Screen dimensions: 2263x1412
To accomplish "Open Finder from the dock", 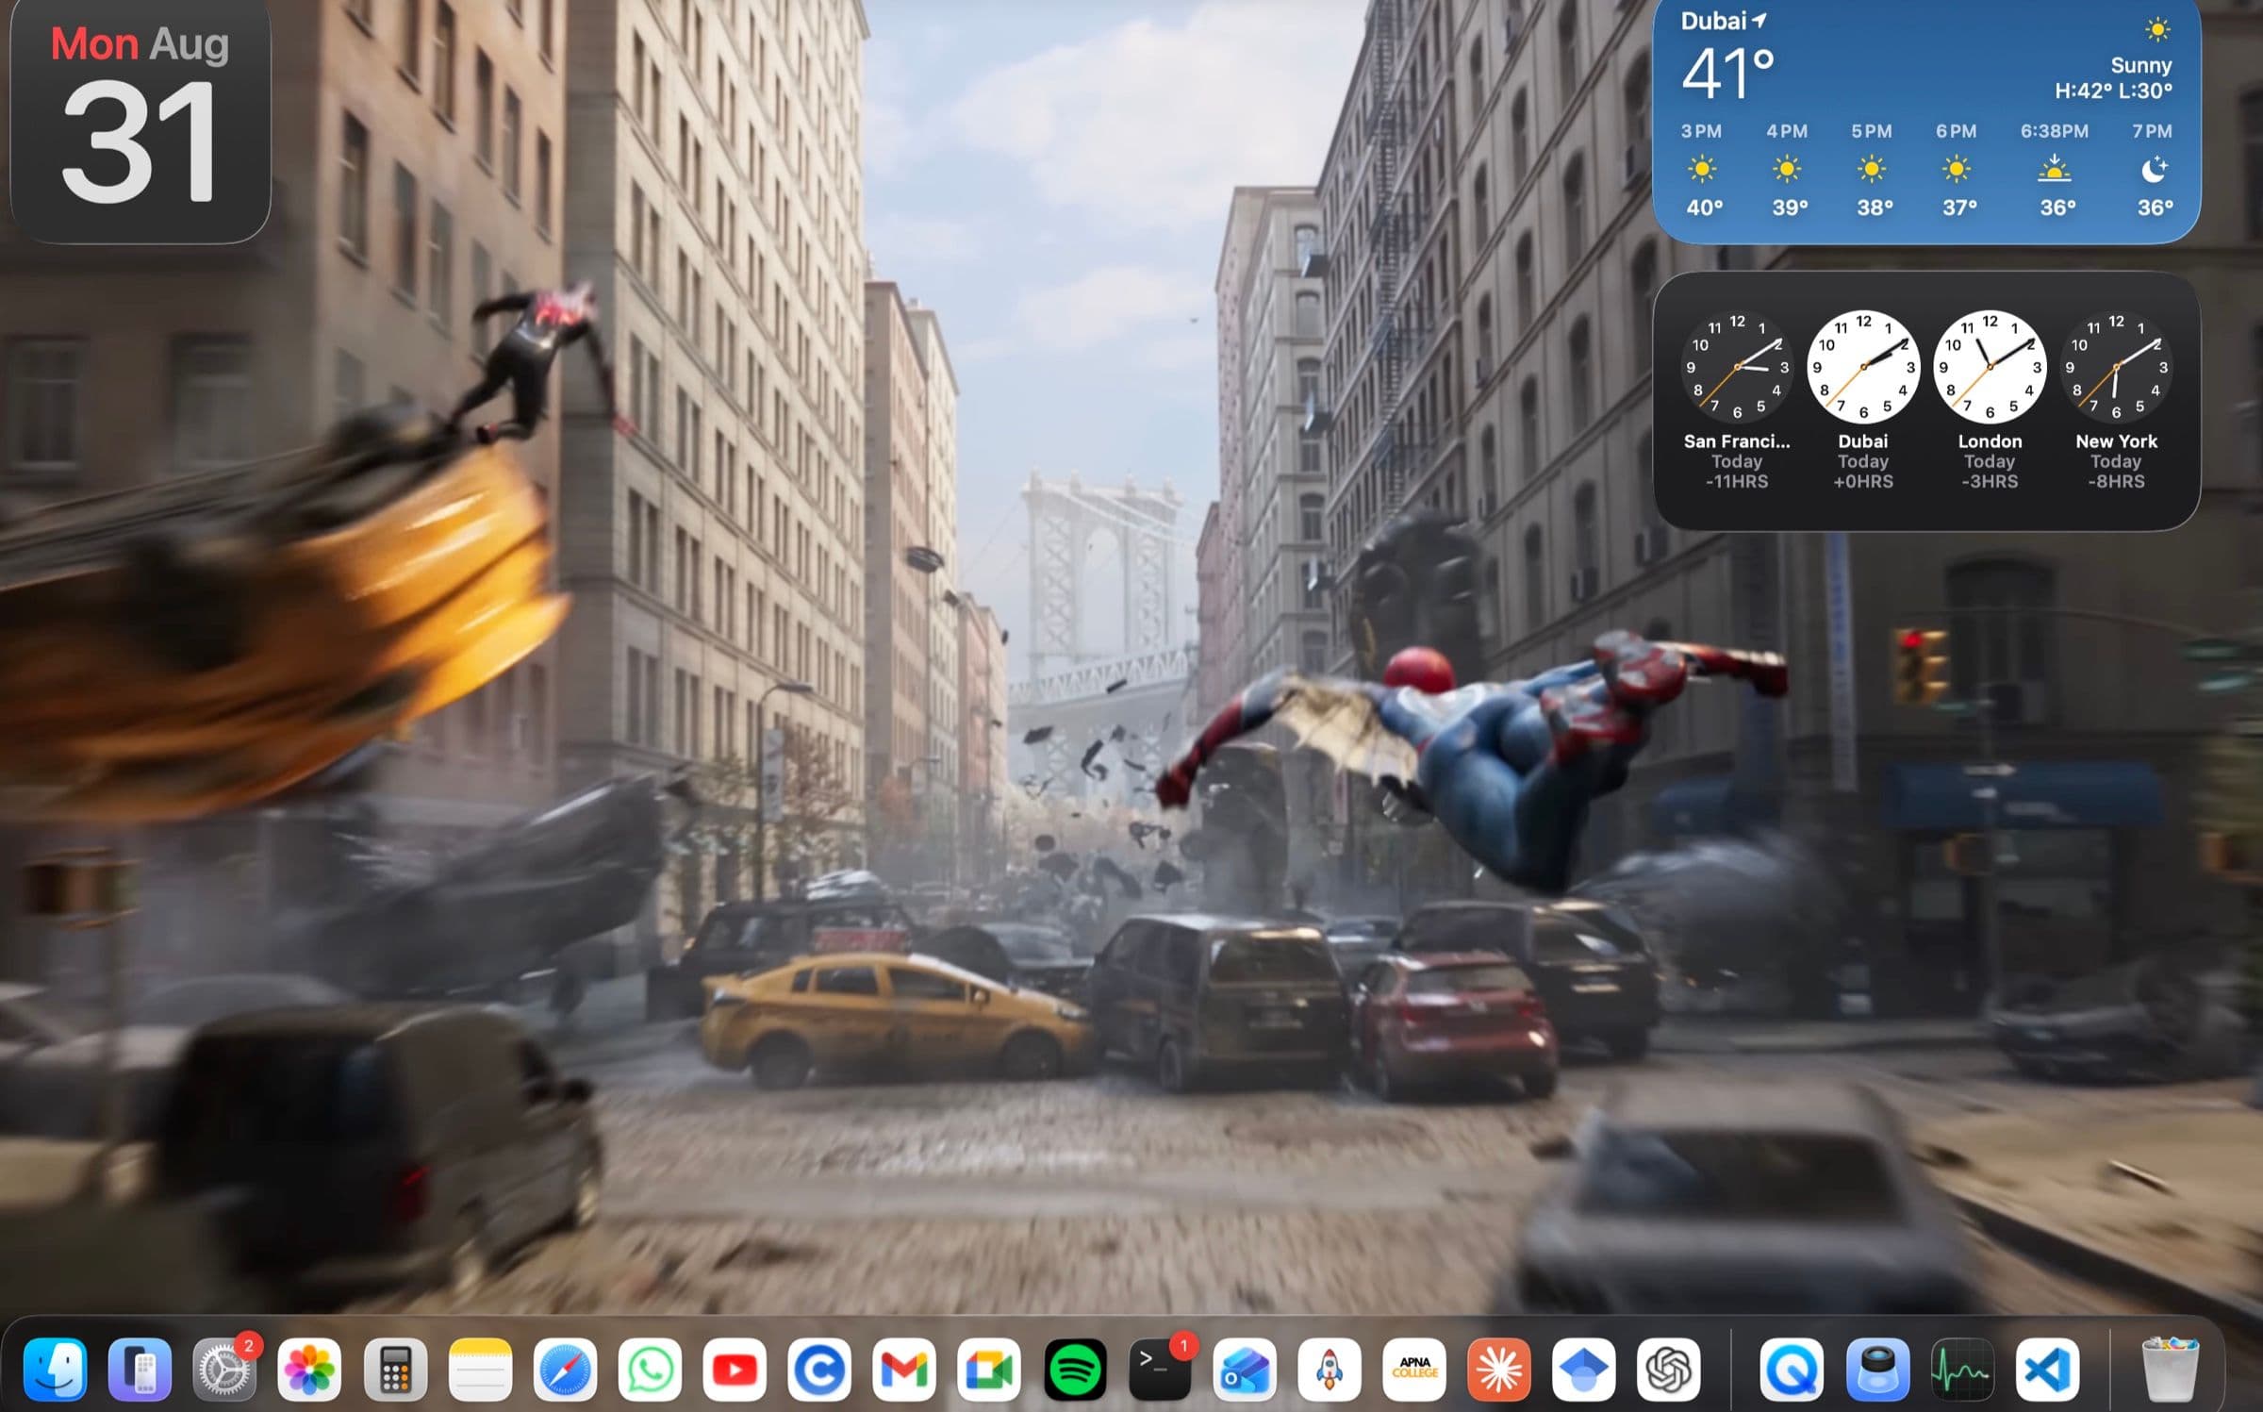I will tap(56, 1369).
